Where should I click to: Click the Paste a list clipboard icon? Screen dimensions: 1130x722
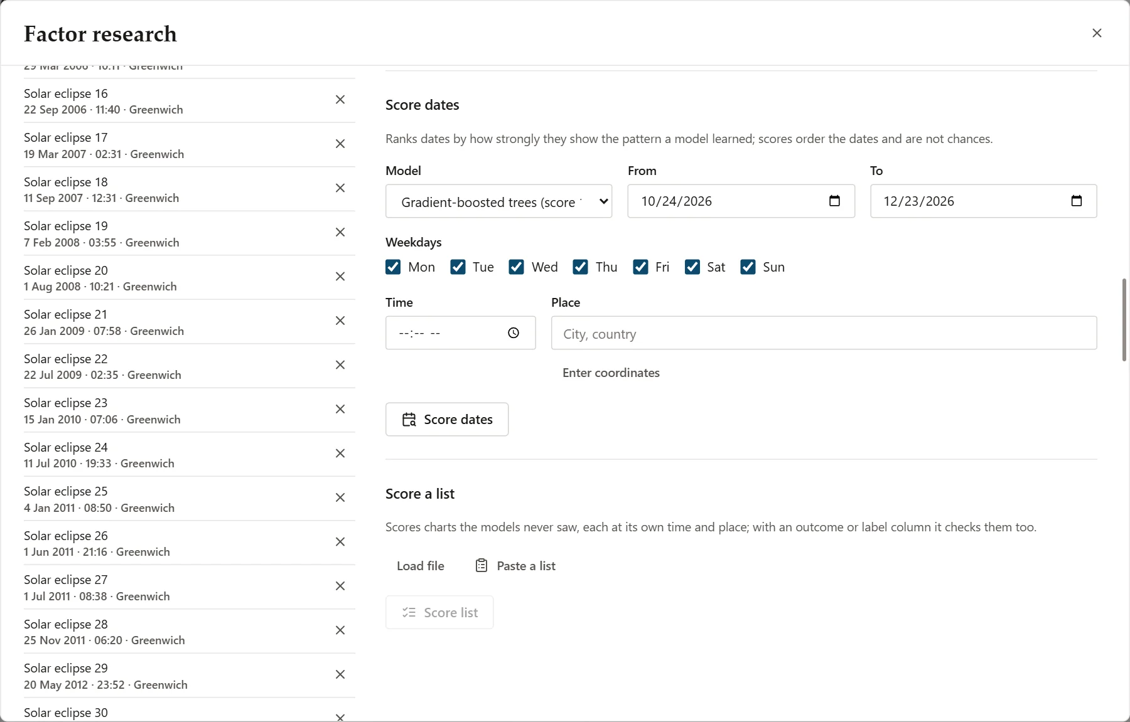pos(482,566)
